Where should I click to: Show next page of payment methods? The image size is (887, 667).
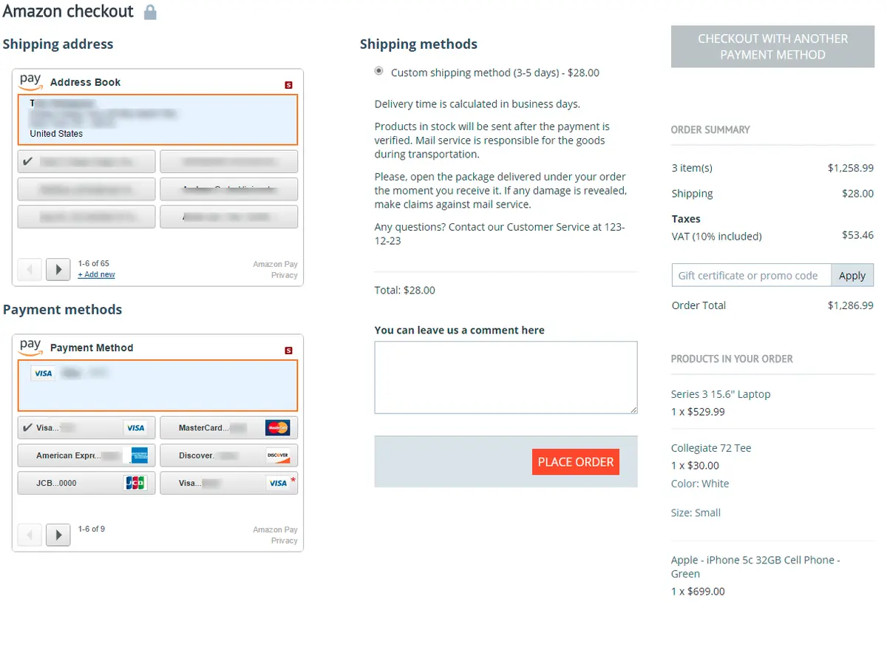click(x=58, y=534)
